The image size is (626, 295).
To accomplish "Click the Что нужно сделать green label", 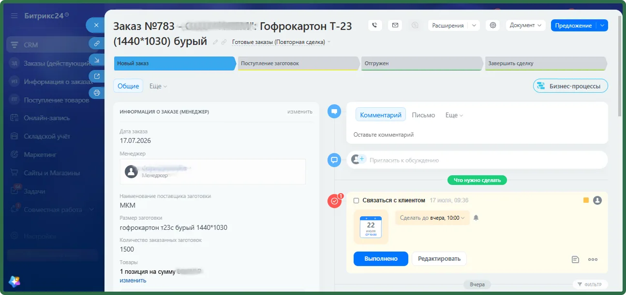I will 477,180.
